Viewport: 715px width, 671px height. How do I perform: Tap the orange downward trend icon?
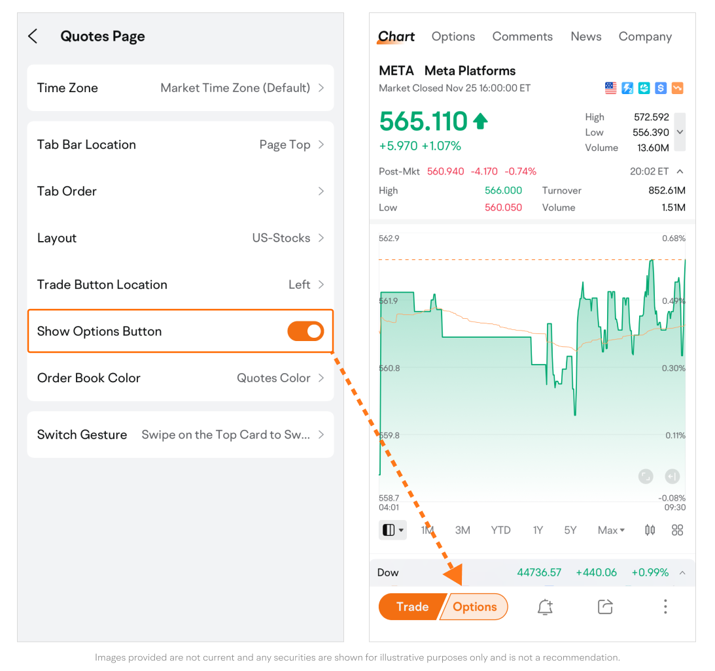pyautogui.click(x=678, y=88)
